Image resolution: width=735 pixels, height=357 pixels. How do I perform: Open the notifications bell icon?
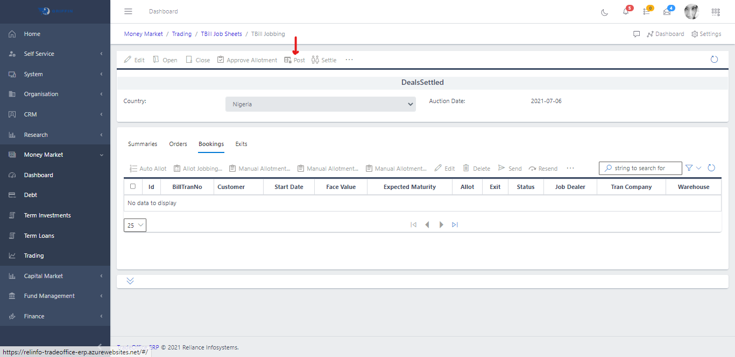click(626, 12)
